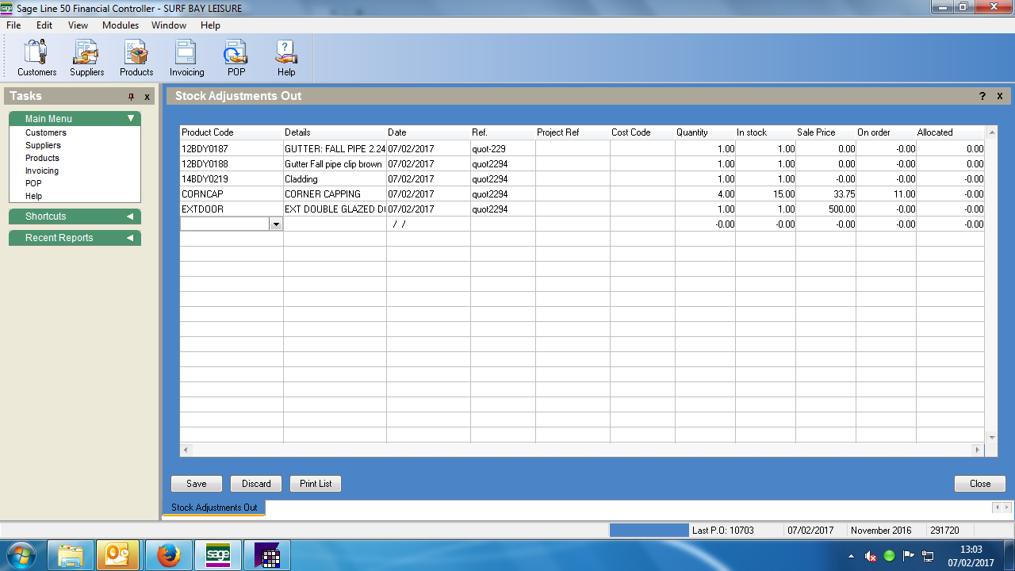Click the Products toolbar icon
The width and height of the screenshot is (1015, 571).
coord(136,57)
